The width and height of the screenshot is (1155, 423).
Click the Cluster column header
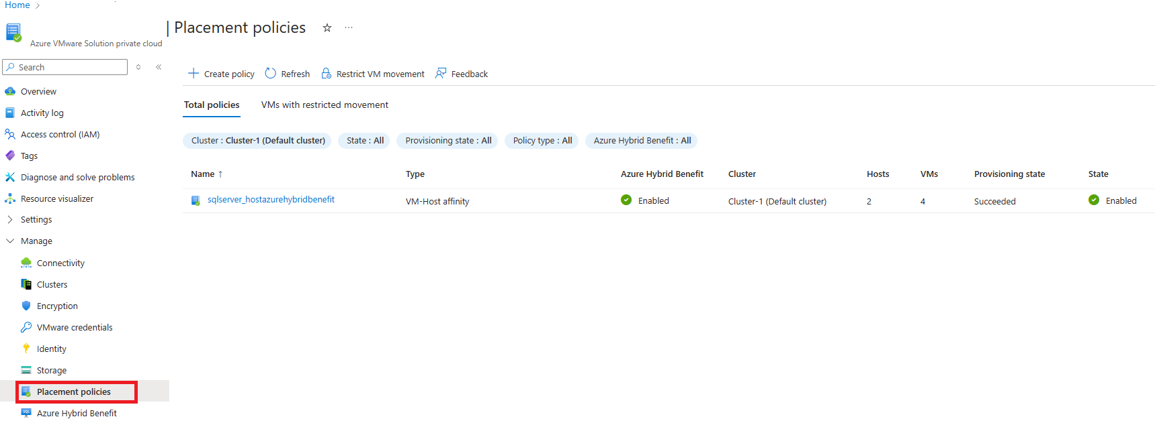click(742, 174)
